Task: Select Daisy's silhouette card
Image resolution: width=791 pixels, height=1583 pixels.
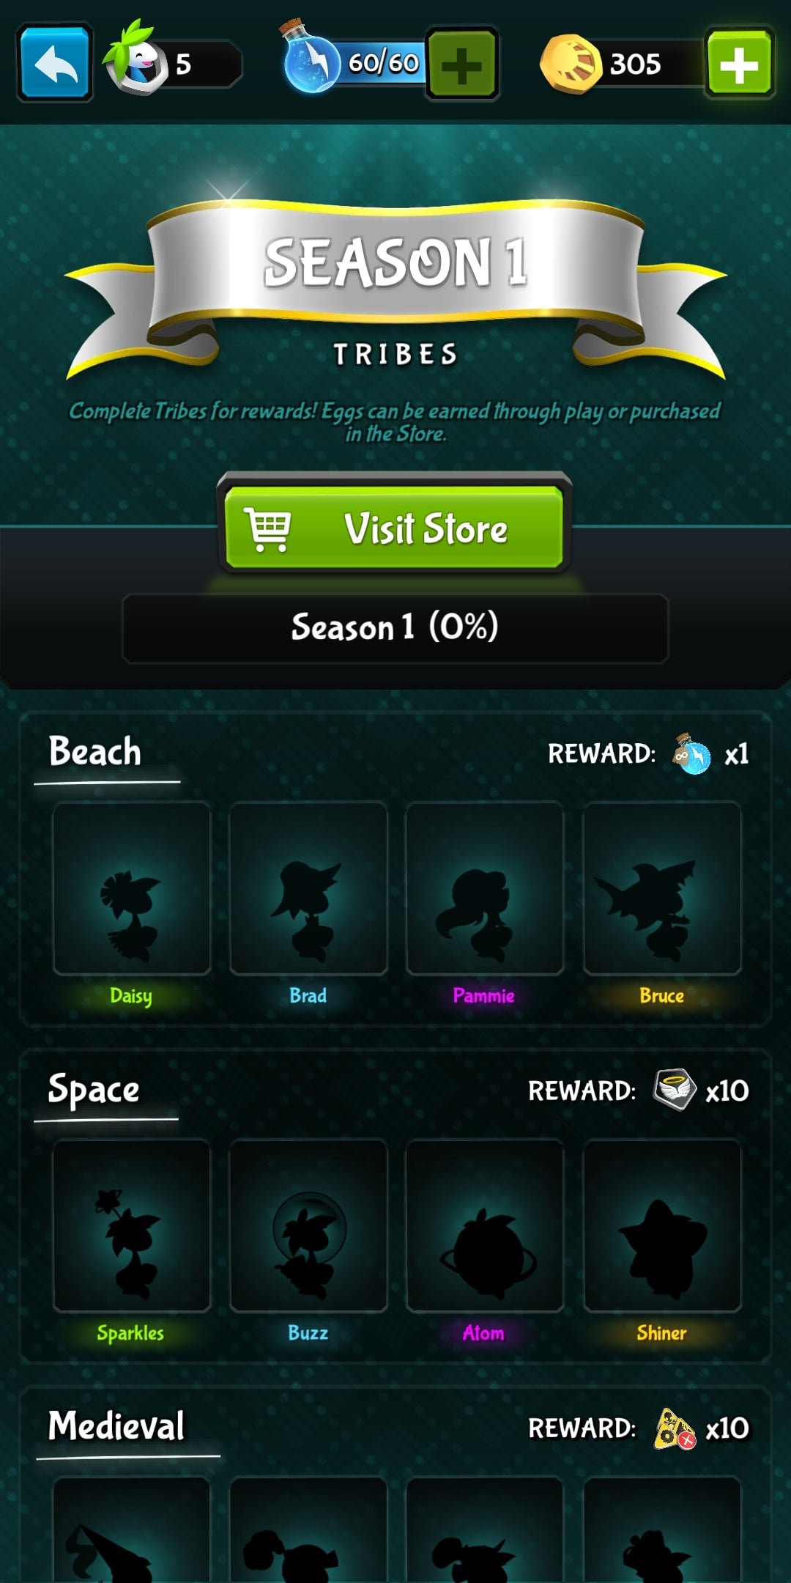Action: point(132,888)
